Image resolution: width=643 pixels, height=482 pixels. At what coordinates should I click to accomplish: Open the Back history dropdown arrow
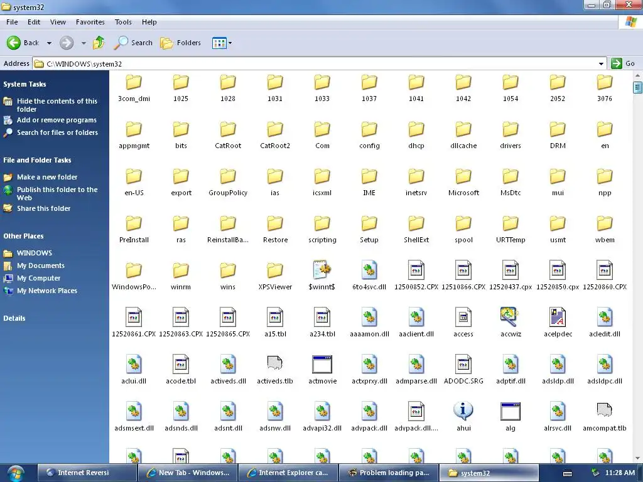pyautogui.click(x=49, y=43)
